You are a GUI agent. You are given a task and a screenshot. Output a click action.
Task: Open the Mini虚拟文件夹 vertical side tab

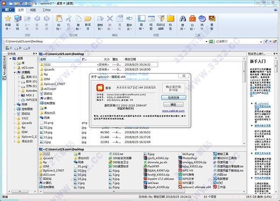click(x=4, y=68)
